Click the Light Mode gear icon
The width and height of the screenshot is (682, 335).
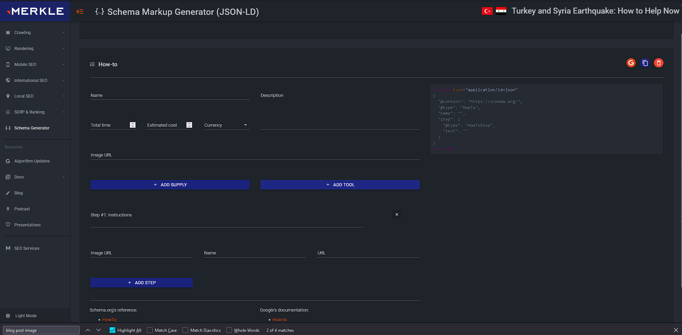tap(8, 315)
